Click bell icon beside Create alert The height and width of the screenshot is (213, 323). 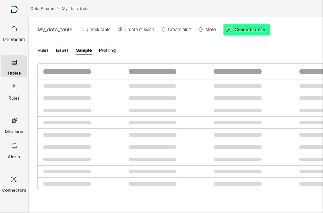click(164, 30)
